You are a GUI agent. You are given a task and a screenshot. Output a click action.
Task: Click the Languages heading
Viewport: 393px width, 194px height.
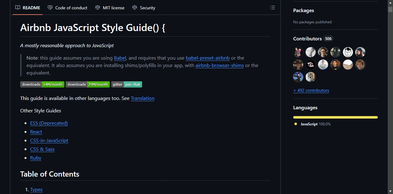tap(305, 108)
